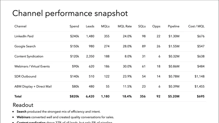Click the bold 'Webinars' bullet text
Image resolution: width=219 pixels, height=123 pixels.
pyautogui.click(x=24, y=117)
